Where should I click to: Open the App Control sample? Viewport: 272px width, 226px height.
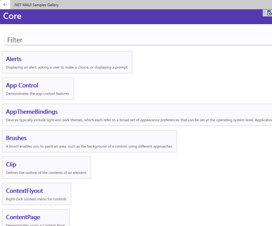pyautogui.click(x=22, y=85)
